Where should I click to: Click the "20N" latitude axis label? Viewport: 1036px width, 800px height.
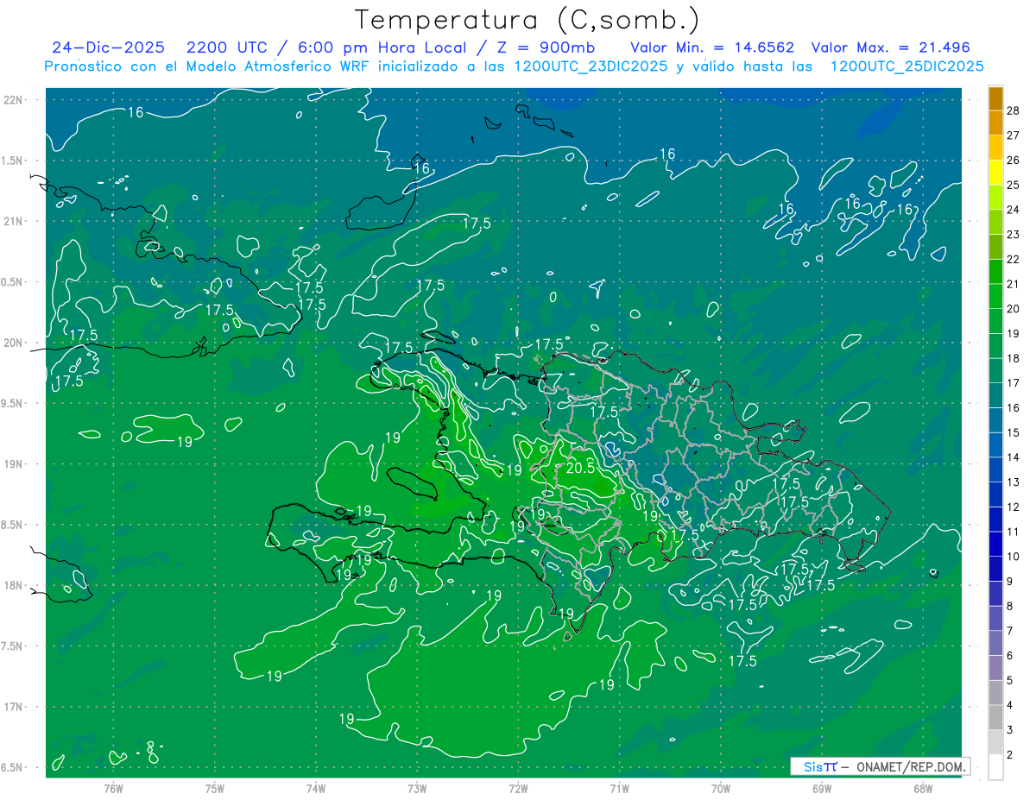click(x=14, y=343)
